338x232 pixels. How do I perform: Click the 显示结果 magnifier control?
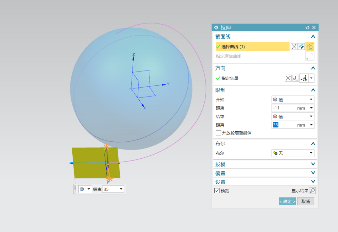pyautogui.click(x=312, y=190)
